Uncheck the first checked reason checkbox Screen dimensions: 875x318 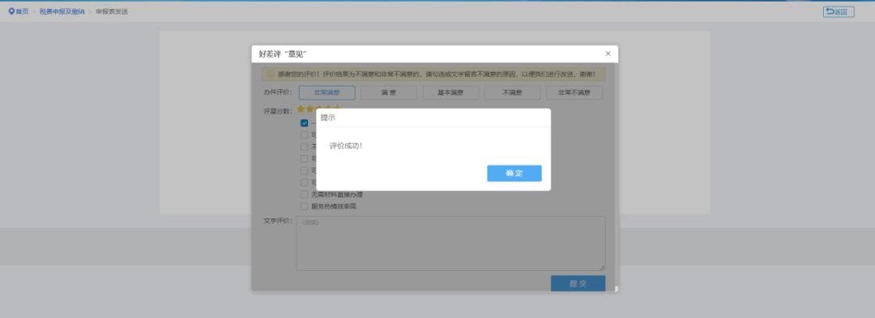click(304, 123)
